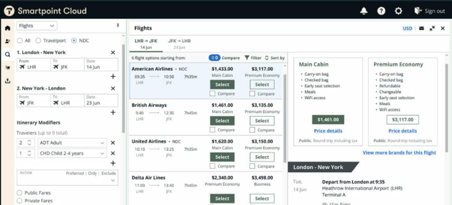Go to Home in the sidebar
The height and width of the screenshot is (205, 452).
pos(8,28)
